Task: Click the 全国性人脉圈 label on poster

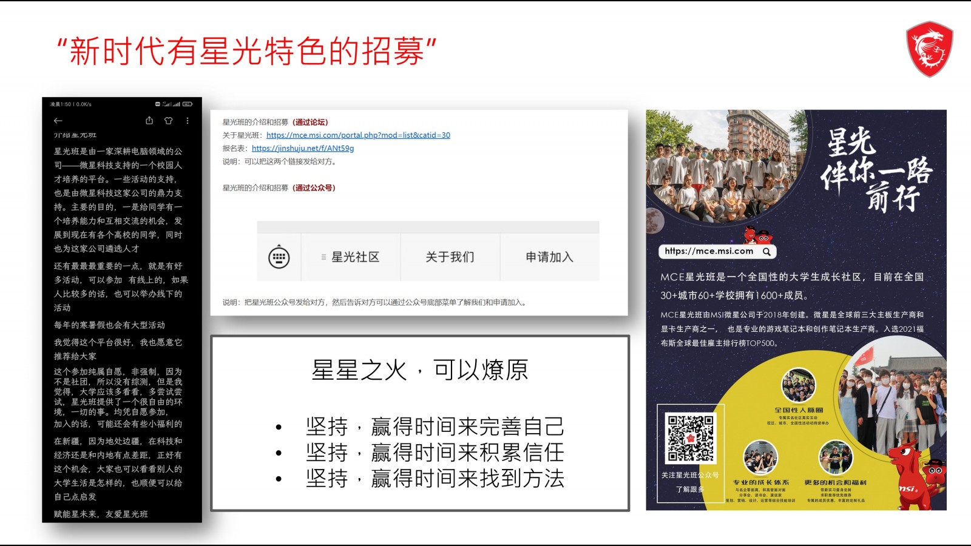Action: (799, 410)
